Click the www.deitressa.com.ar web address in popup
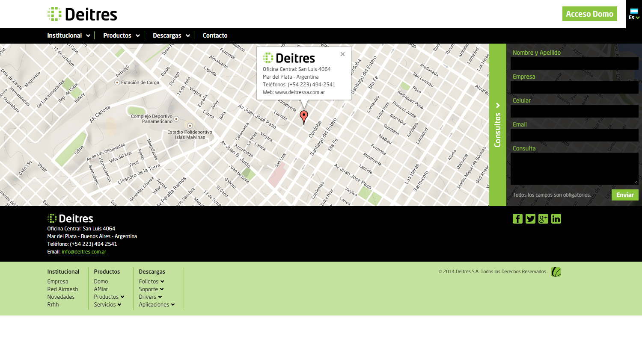Screen dimensions: 642x342 click(x=300, y=92)
